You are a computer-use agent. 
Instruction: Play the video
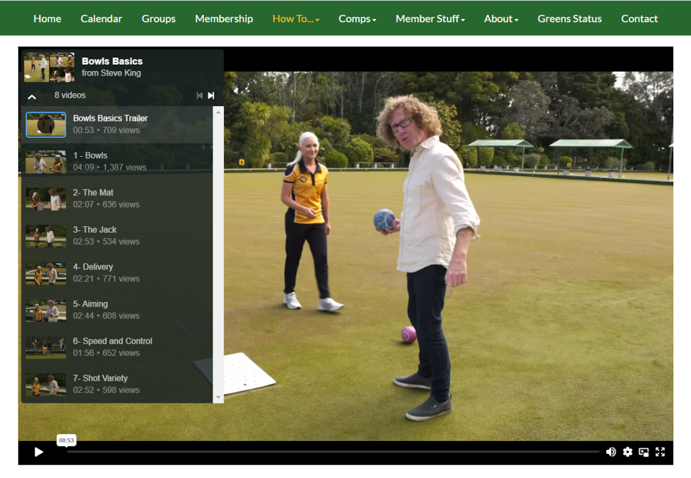click(x=39, y=452)
